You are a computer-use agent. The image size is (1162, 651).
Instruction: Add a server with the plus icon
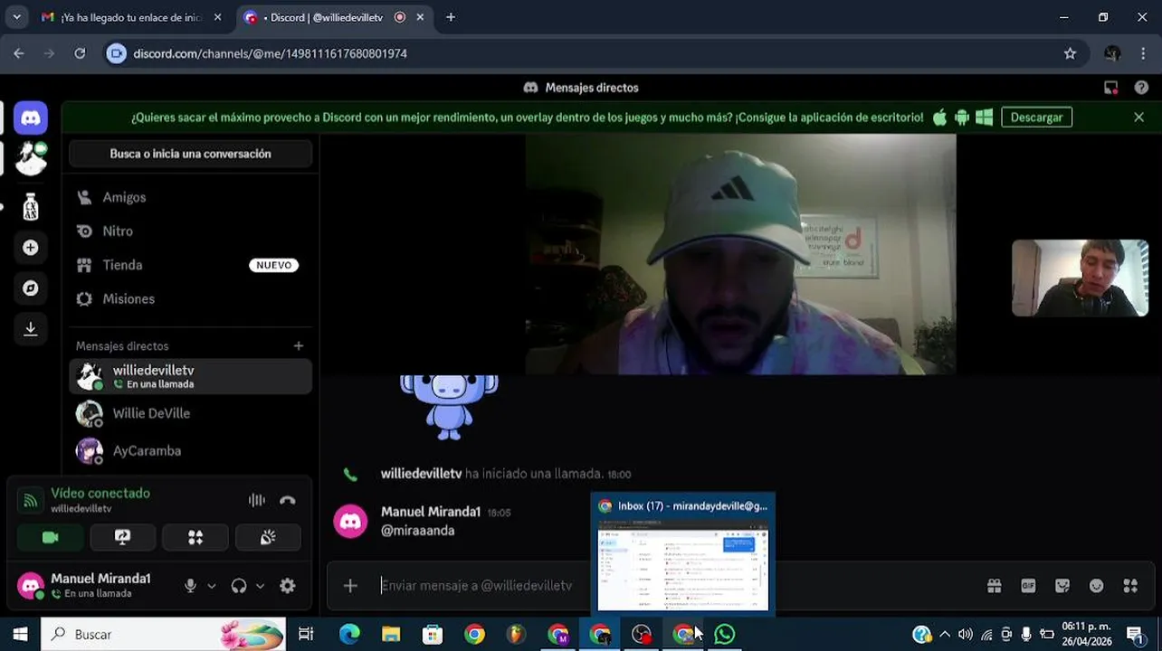31,248
